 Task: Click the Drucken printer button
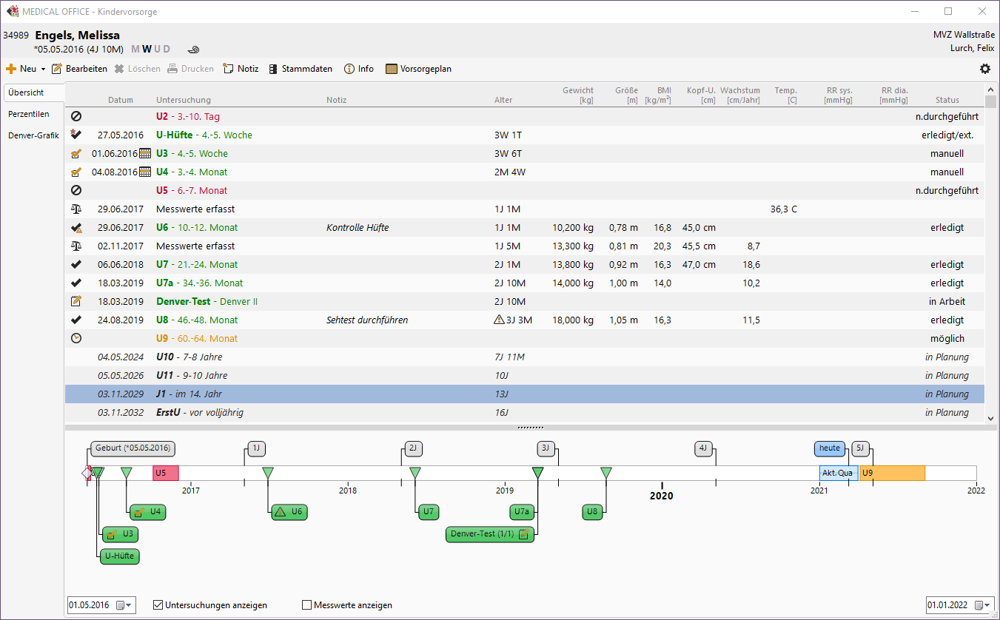[x=190, y=69]
